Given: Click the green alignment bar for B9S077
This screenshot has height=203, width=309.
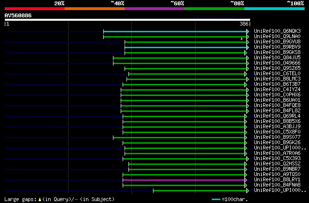Looking at the screenshot, I should click(x=179, y=137).
